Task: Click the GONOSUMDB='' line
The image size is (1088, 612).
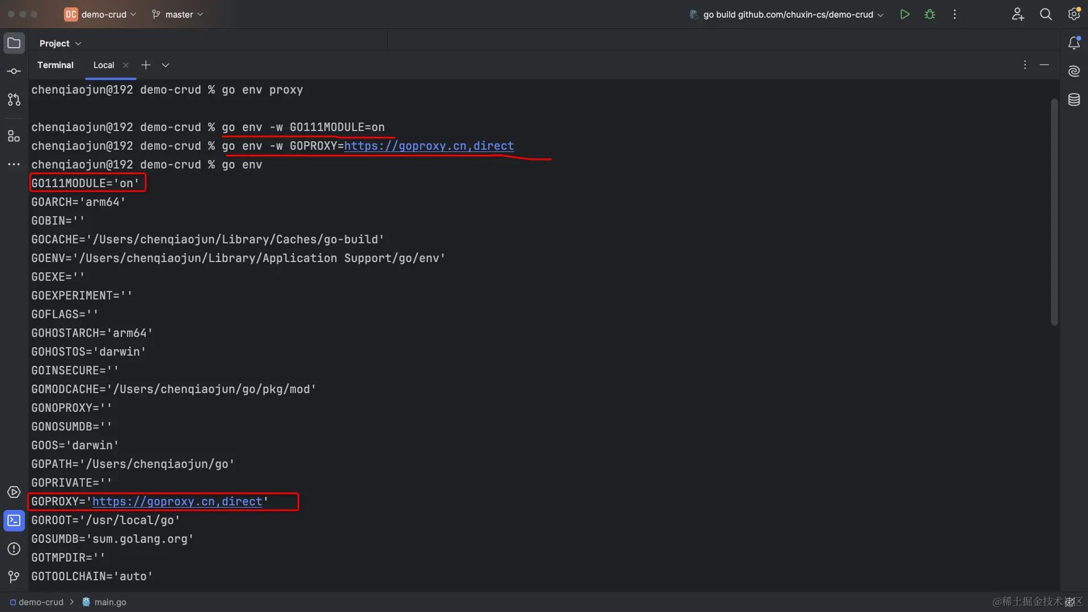Action: (x=71, y=427)
